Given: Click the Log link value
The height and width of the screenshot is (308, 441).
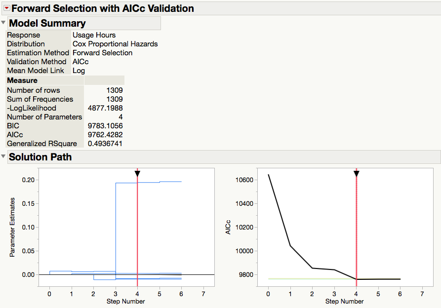Looking at the screenshot, I should pyautogui.click(x=79, y=71).
